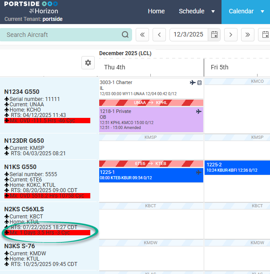This screenshot has height=274, width=270.
Task: Click the Search Aircraft input field
Action: [x=62, y=35]
